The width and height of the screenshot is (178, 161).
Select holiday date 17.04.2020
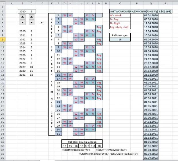(151, 23)
